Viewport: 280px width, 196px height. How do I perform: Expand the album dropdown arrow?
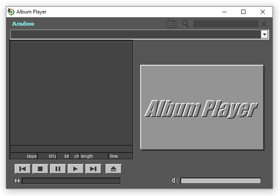264,34
